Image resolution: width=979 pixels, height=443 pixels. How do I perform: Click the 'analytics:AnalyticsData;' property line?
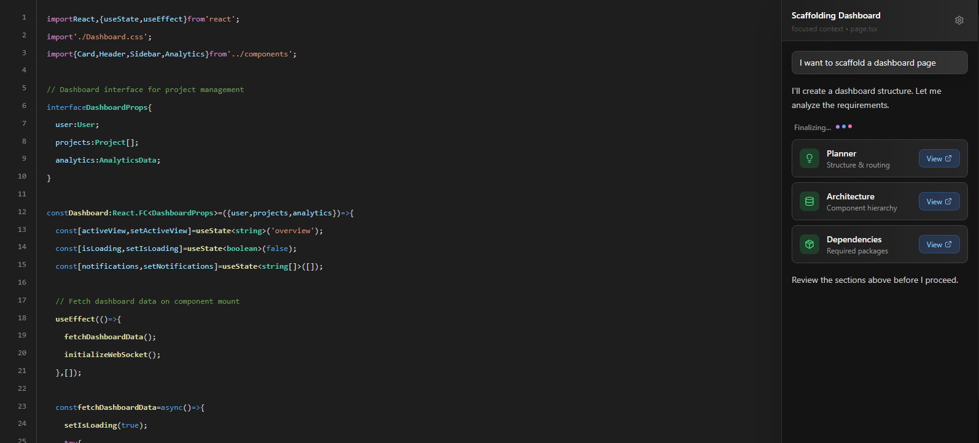tap(108, 160)
